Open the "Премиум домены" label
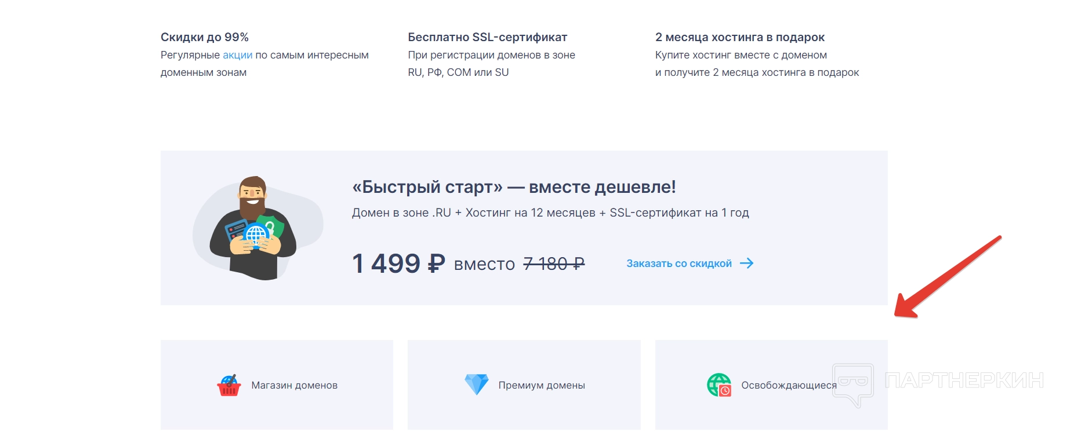This screenshot has width=1074, height=439. click(x=541, y=385)
